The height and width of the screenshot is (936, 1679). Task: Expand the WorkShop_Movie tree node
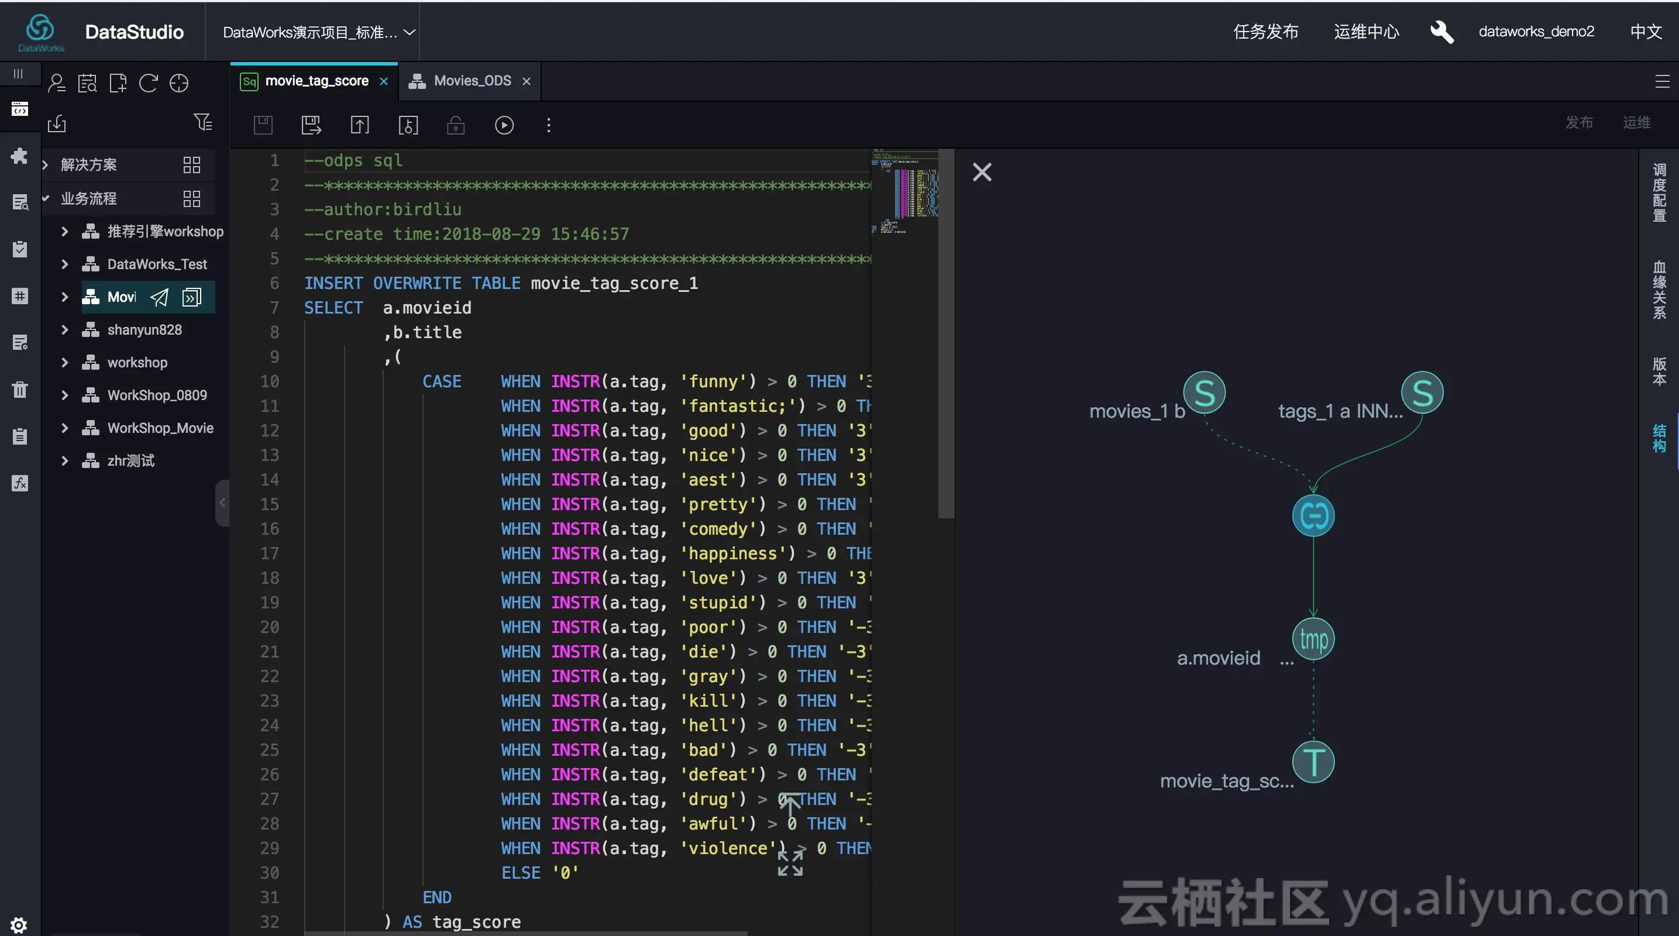coord(64,428)
